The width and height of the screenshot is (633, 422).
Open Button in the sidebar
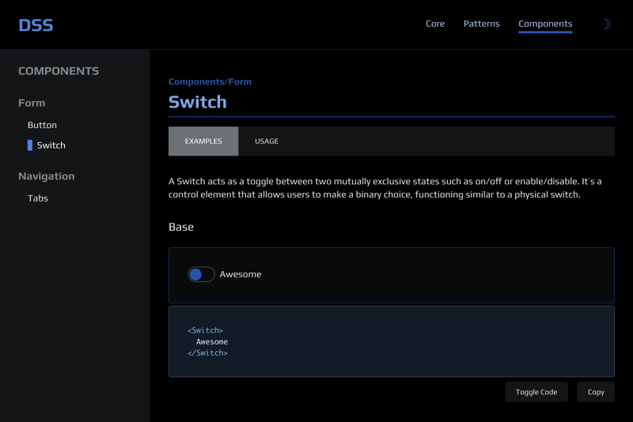pos(43,125)
